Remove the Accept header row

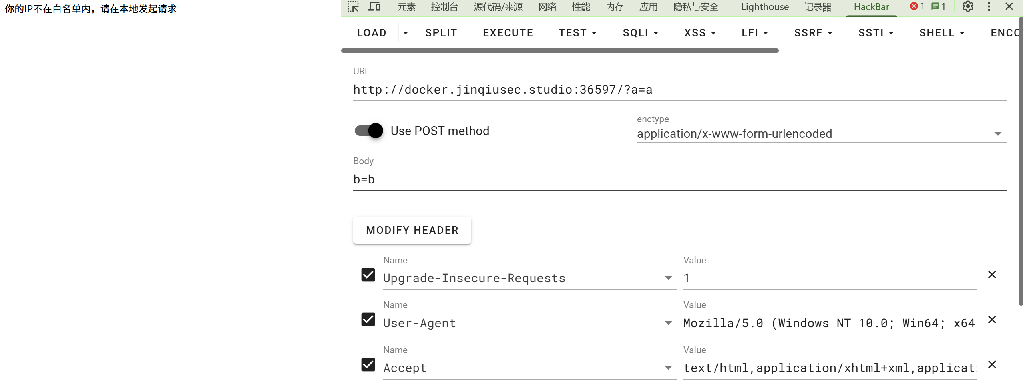click(x=992, y=365)
